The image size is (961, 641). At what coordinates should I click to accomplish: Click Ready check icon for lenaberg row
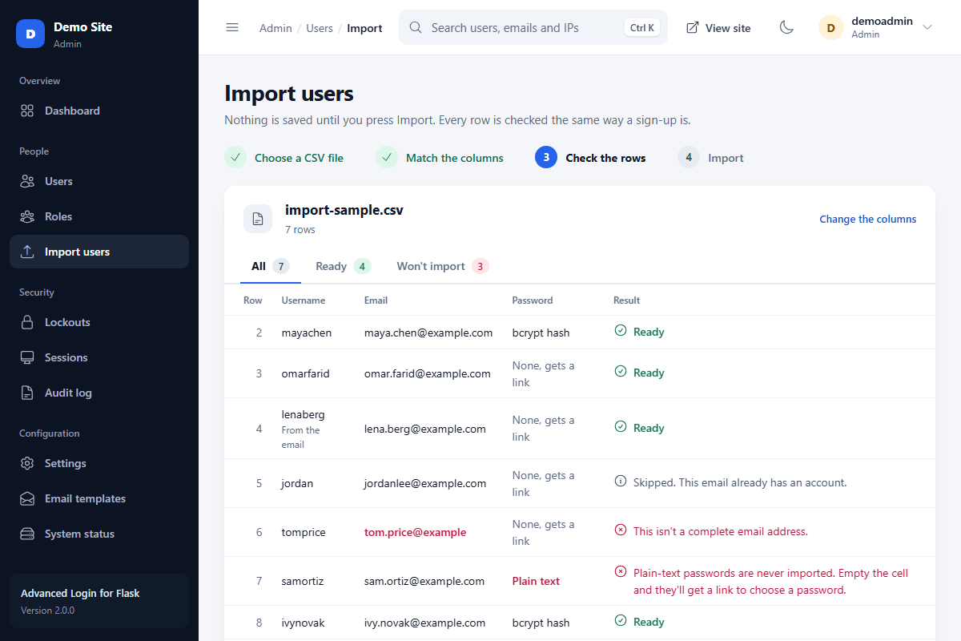tap(620, 427)
